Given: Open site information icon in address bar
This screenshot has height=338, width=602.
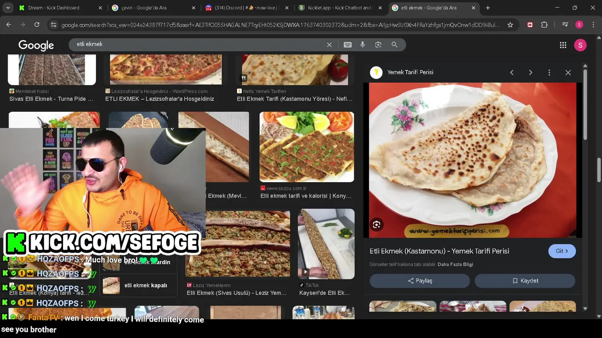Looking at the screenshot, I should (x=53, y=25).
